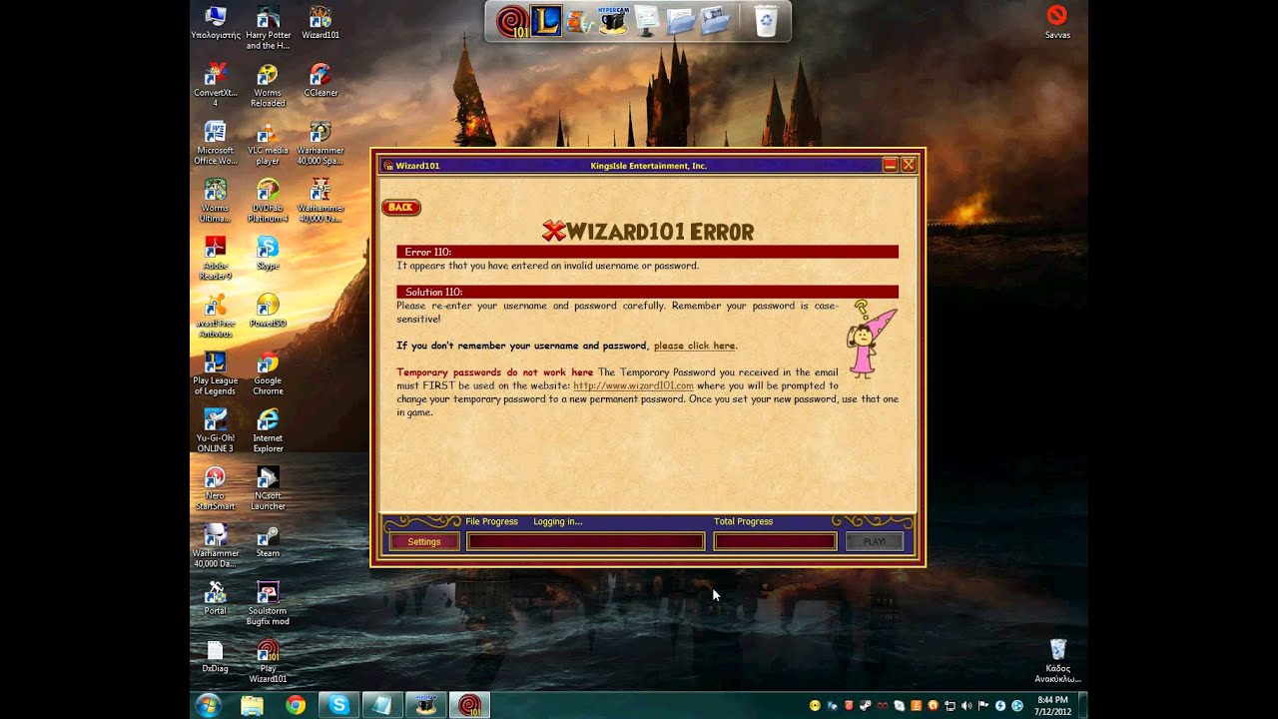
Task: Select the Wizard101 desktop shortcut
Action: [x=319, y=23]
